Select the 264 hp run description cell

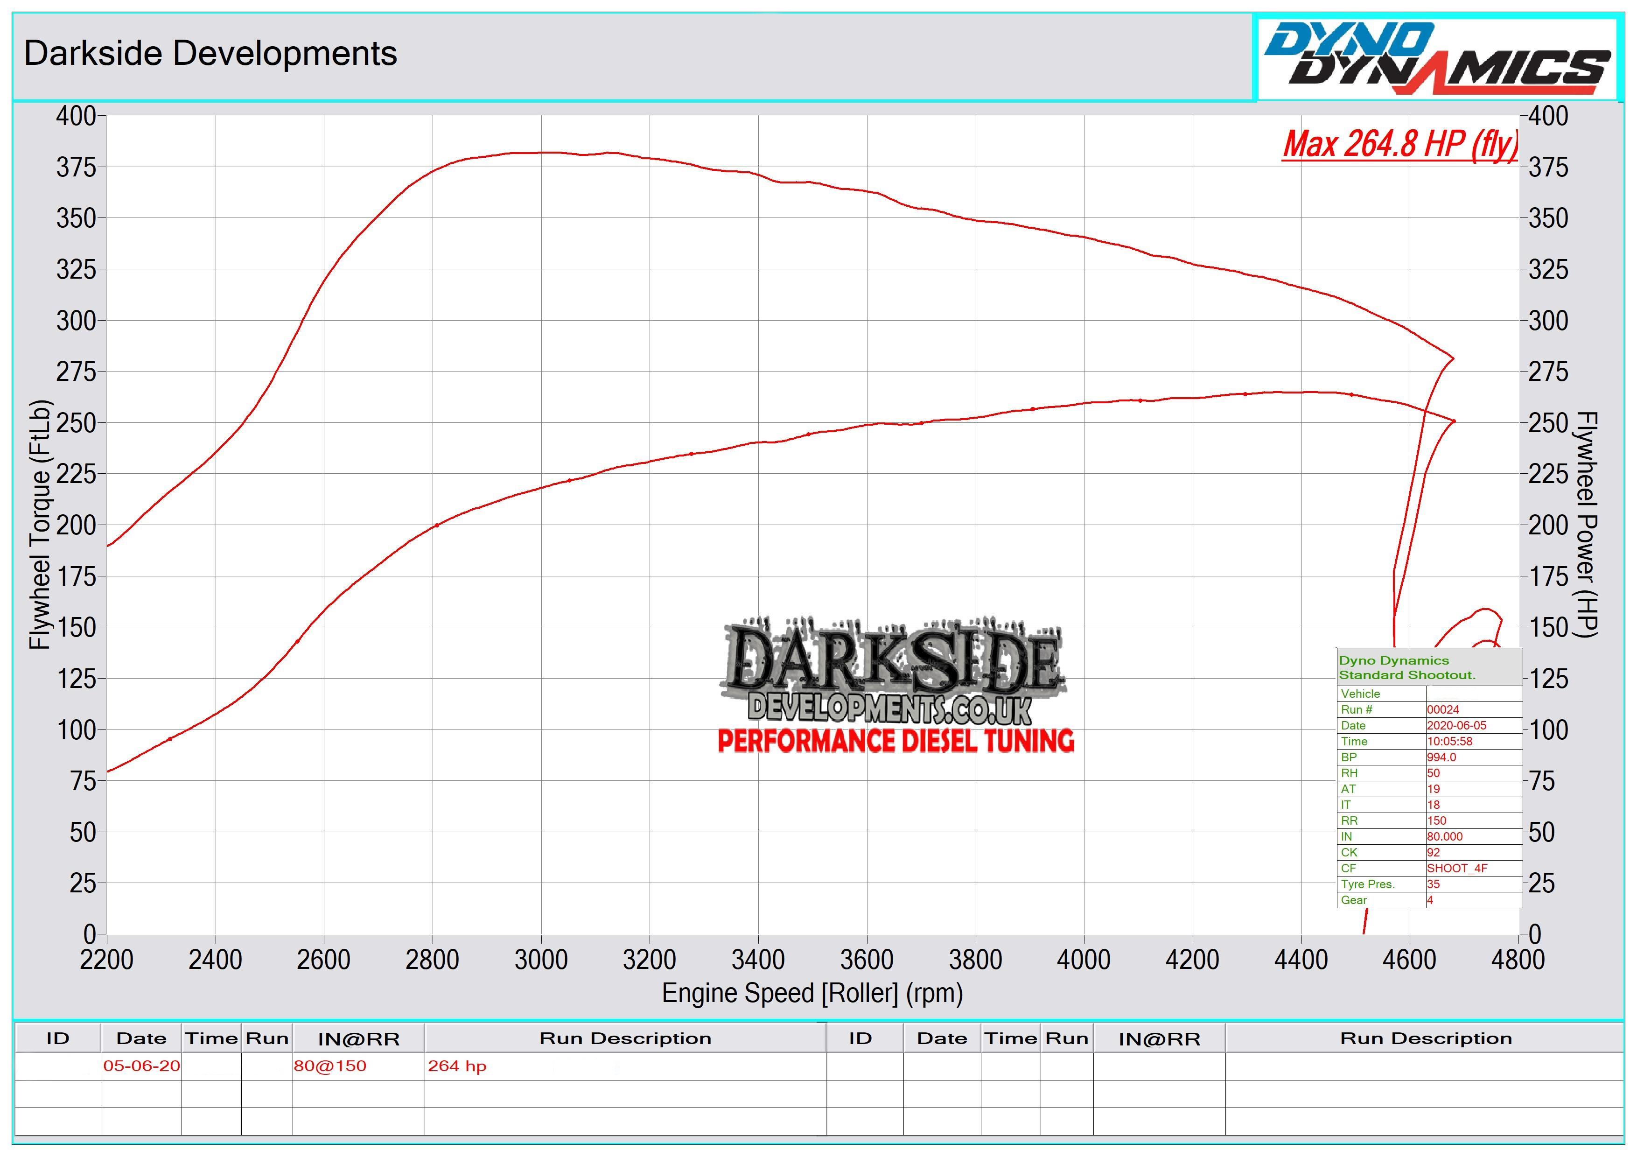[457, 1066]
